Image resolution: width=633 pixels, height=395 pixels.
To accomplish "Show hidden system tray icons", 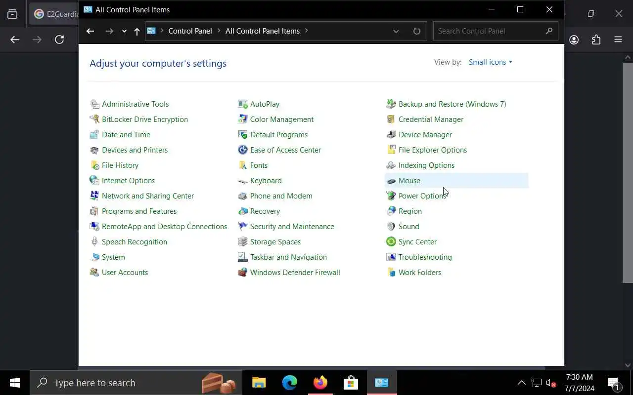I will click(x=521, y=383).
